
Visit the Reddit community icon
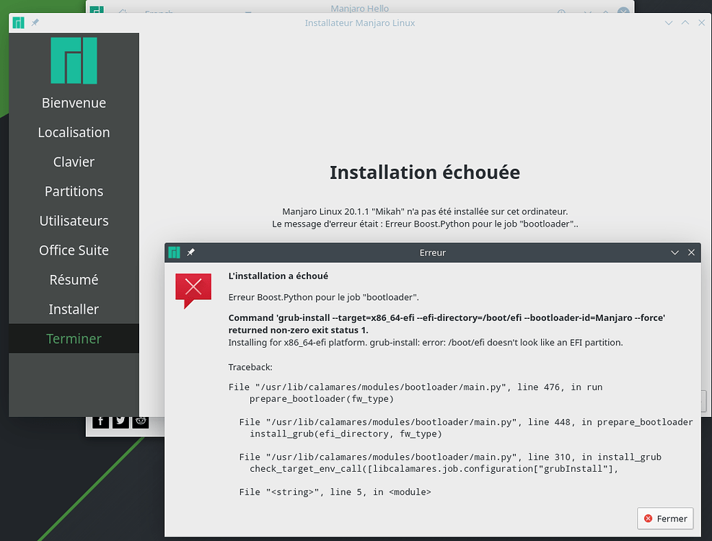[141, 421]
